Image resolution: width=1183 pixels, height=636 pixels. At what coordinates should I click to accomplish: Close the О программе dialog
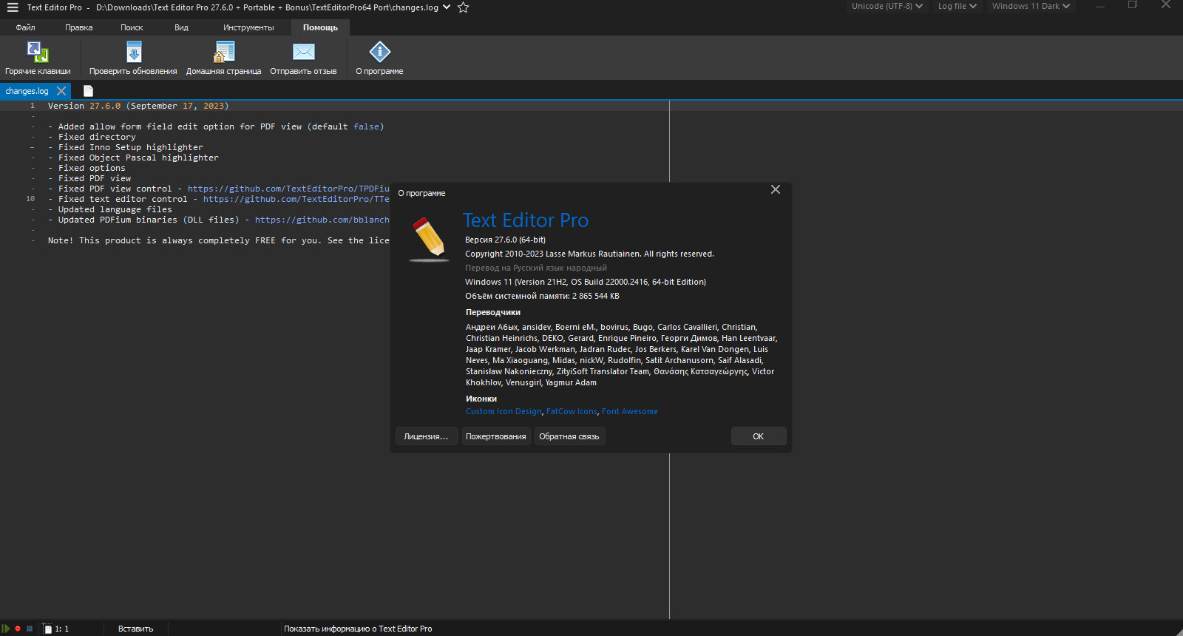776,189
